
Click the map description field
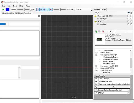pyautogui.click(x=114, y=84)
